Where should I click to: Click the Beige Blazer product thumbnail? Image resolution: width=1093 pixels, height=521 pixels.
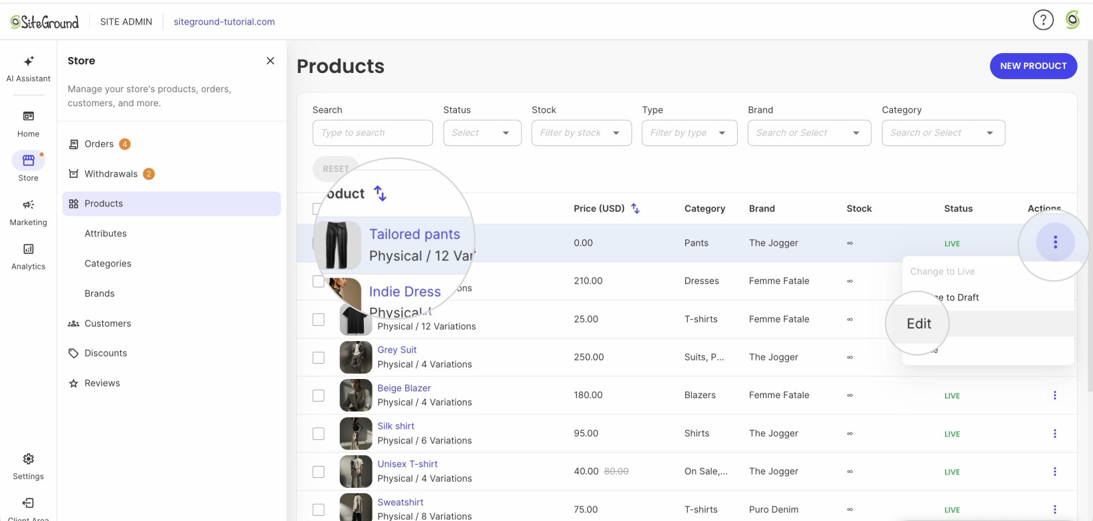tap(356, 396)
